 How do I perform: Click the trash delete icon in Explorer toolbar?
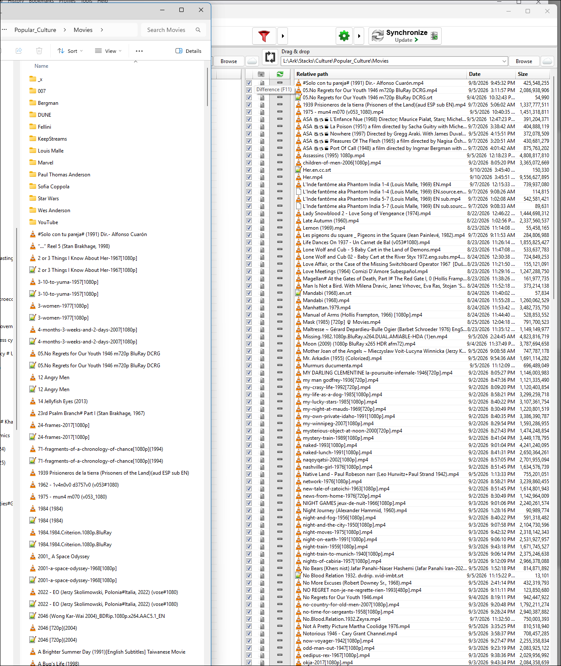(39, 51)
